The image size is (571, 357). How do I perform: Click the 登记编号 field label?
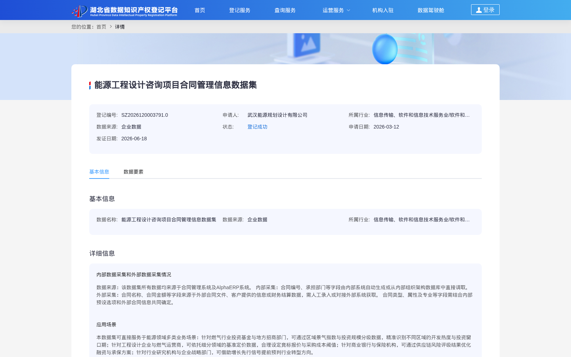click(107, 115)
